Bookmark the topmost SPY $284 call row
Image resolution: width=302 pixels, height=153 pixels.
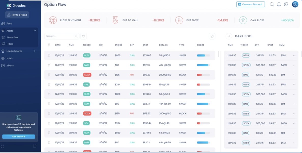click(x=49, y=85)
